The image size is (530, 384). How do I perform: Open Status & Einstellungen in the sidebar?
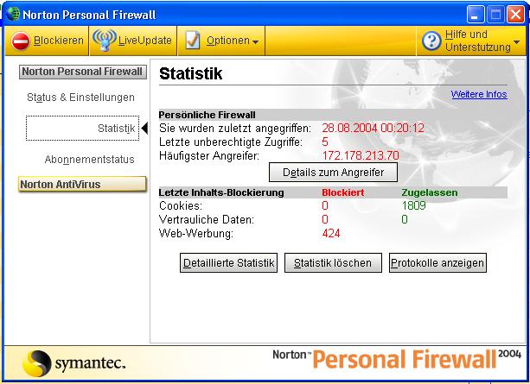coord(80,98)
